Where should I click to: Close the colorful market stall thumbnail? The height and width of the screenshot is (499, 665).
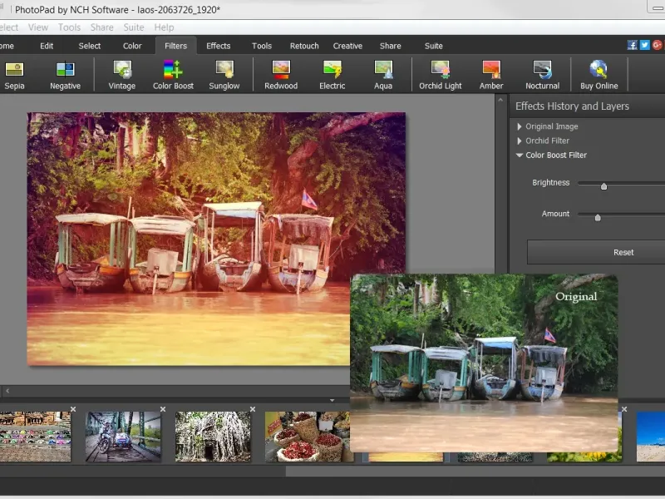point(73,409)
